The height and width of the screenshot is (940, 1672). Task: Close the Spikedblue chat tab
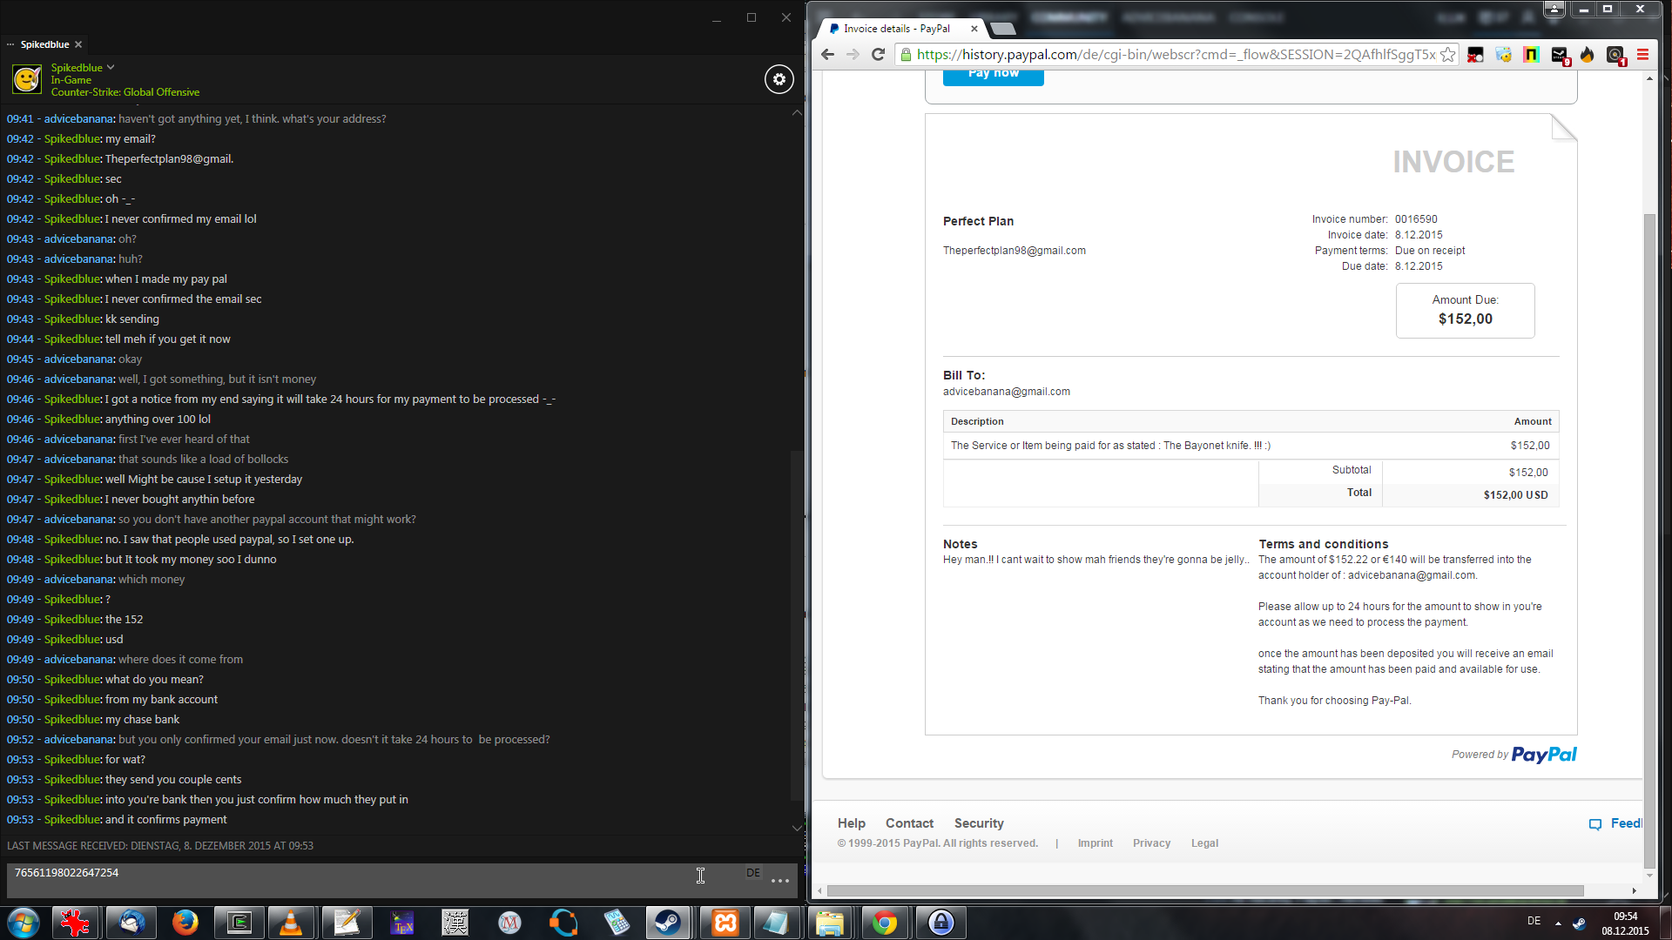[78, 44]
